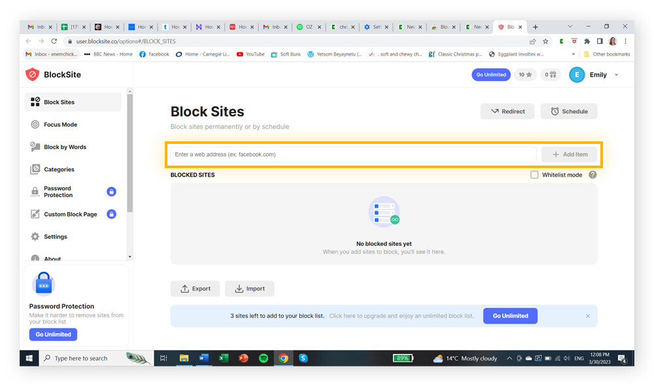The width and height of the screenshot is (654, 386).
Task: Export the blocked sites list
Action: click(195, 289)
